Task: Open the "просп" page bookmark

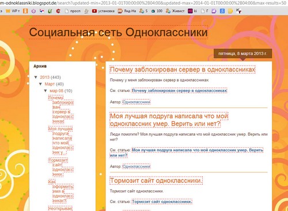Action: coord(73,11)
